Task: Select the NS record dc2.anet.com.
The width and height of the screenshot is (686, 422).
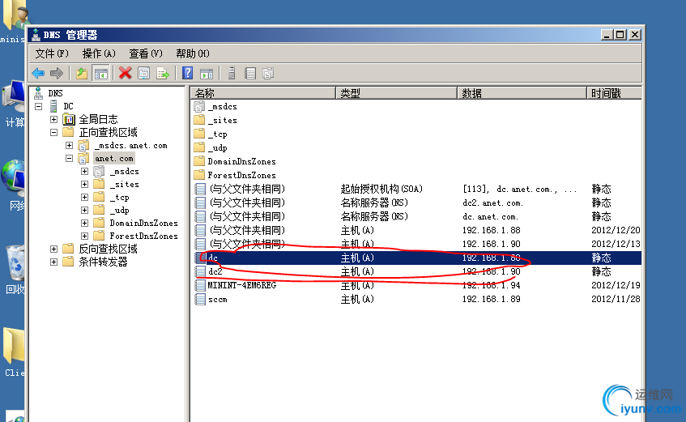Action: point(417,202)
